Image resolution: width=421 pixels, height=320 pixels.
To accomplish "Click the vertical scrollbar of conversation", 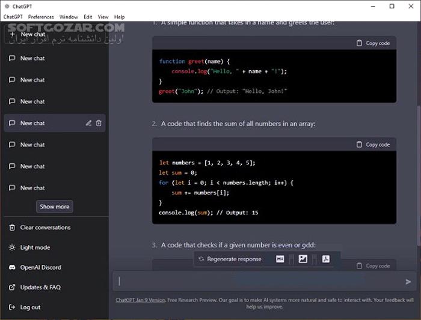I will pos(419,174).
